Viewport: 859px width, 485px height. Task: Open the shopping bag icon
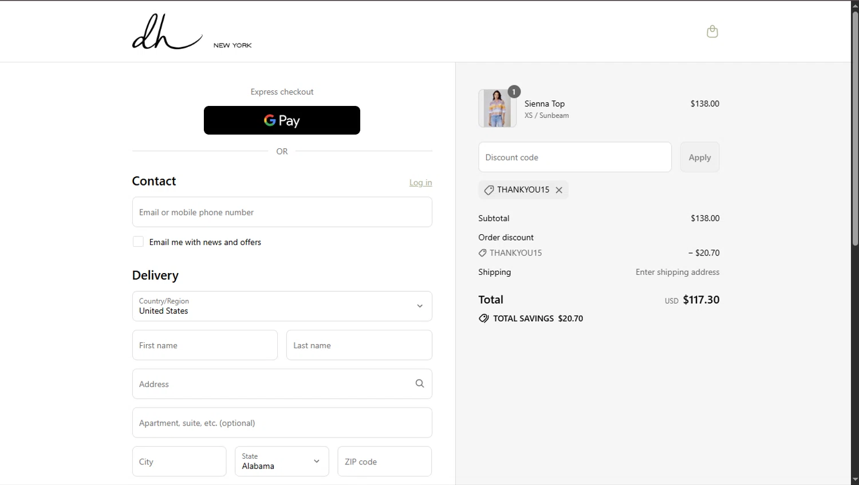pos(712,31)
